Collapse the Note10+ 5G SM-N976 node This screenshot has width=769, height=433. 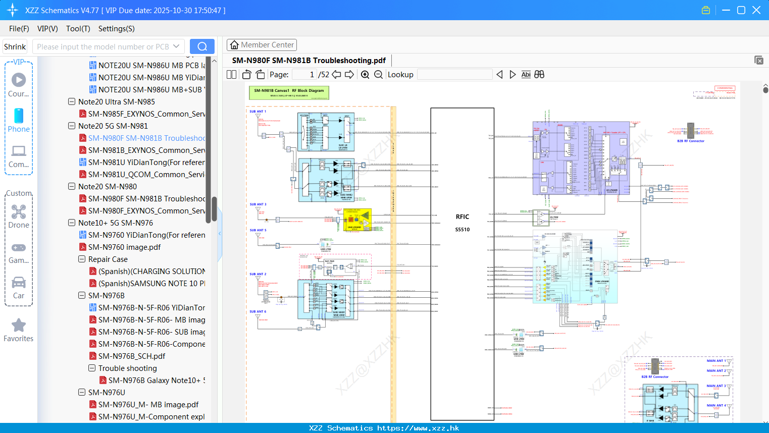(72, 223)
